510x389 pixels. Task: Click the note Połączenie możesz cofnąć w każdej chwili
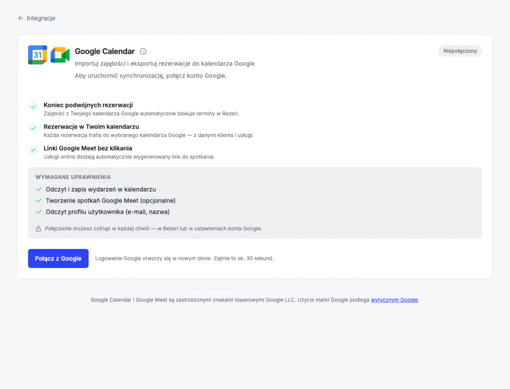coord(154,229)
